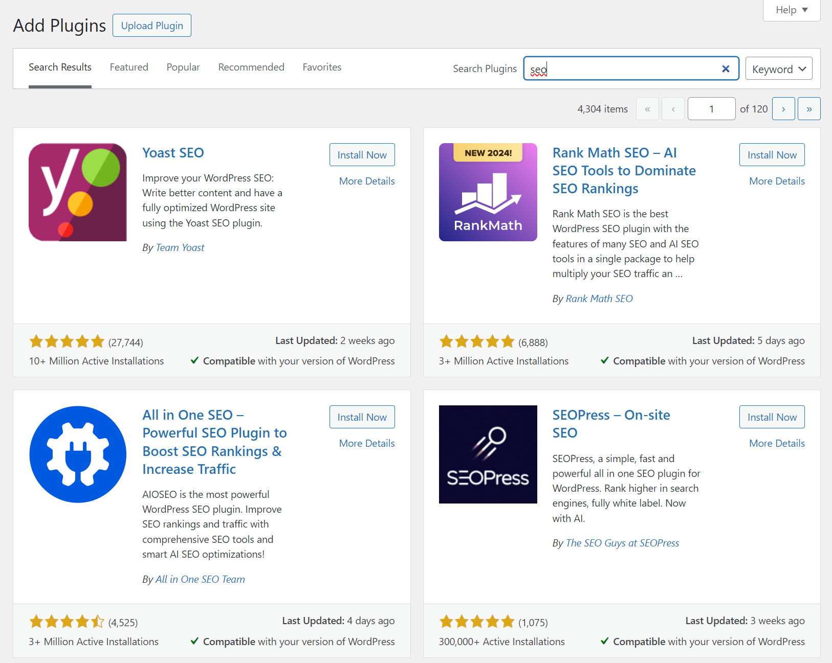
Task: Jump to the last results page
Action: (809, 109)
